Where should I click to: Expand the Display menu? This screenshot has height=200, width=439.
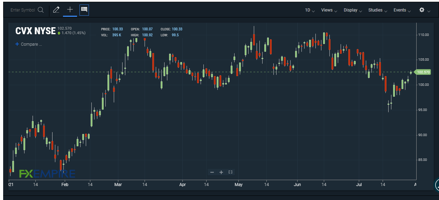[x=353, y=10]
